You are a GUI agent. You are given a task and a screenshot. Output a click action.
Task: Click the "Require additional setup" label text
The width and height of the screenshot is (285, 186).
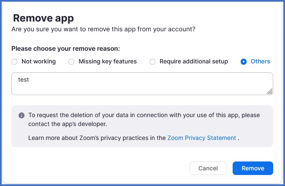coord(193,62)
